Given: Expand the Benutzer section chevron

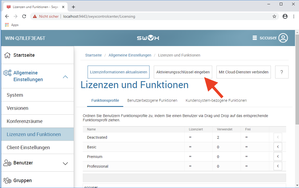Looking at the screenshot, I should (x=65, y=163).
